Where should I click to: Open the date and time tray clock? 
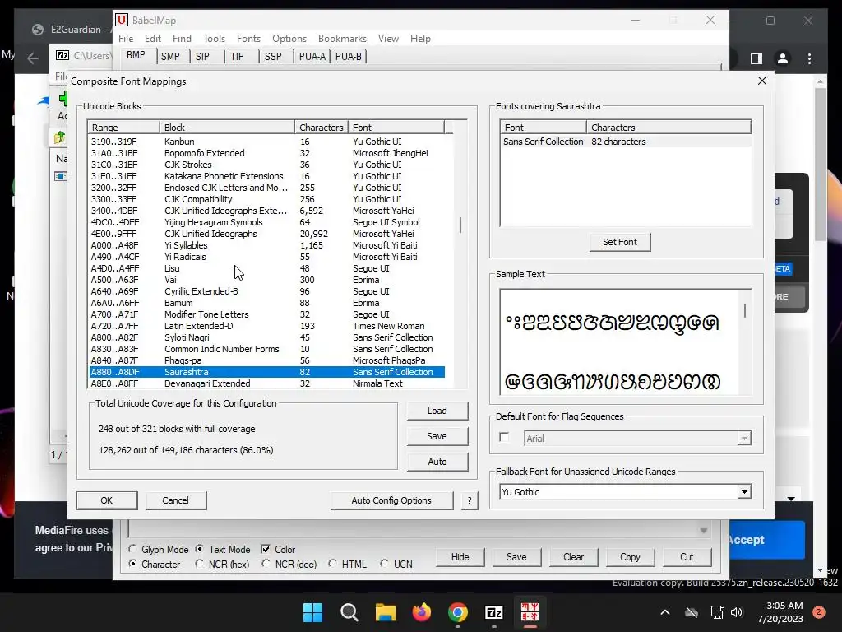pos(780,612)
